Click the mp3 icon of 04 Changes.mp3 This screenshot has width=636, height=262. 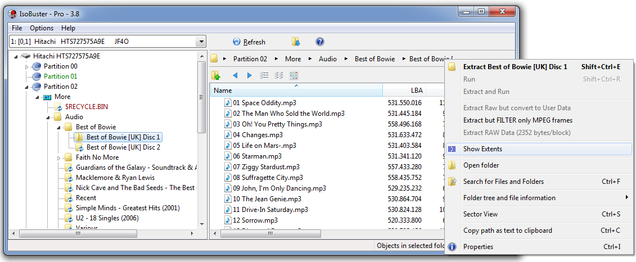(228, 134)
